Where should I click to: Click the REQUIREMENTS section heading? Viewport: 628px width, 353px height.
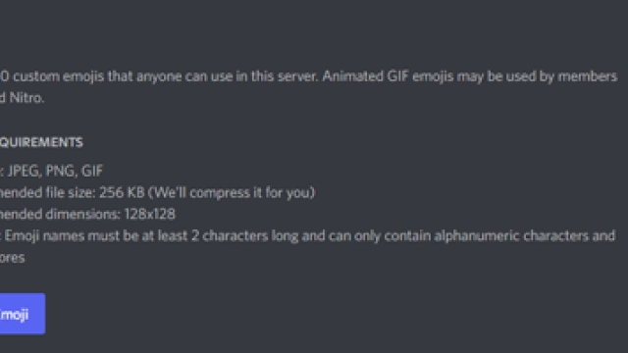tap(41, 142)
